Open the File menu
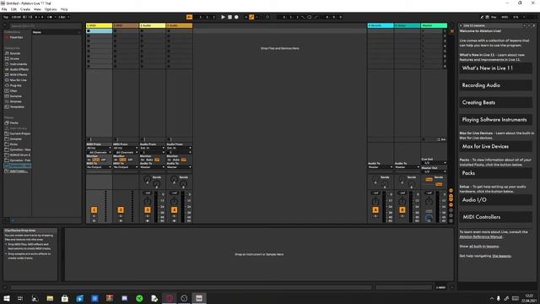Screen dimensions: 540x304 coord(4,9)
